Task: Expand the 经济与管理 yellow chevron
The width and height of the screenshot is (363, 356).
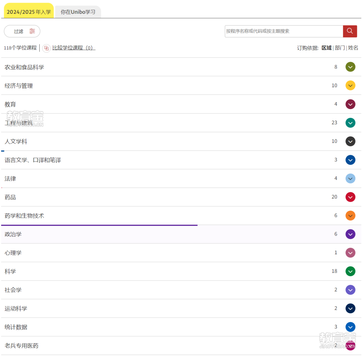Action: point(350,86)
